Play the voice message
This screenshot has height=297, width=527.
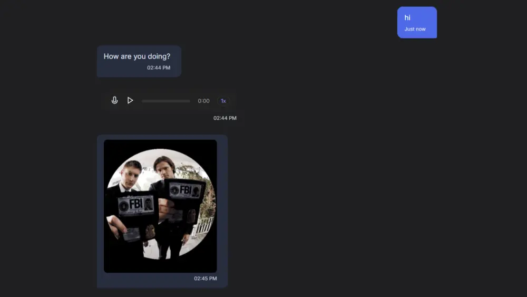pos(130,100)
